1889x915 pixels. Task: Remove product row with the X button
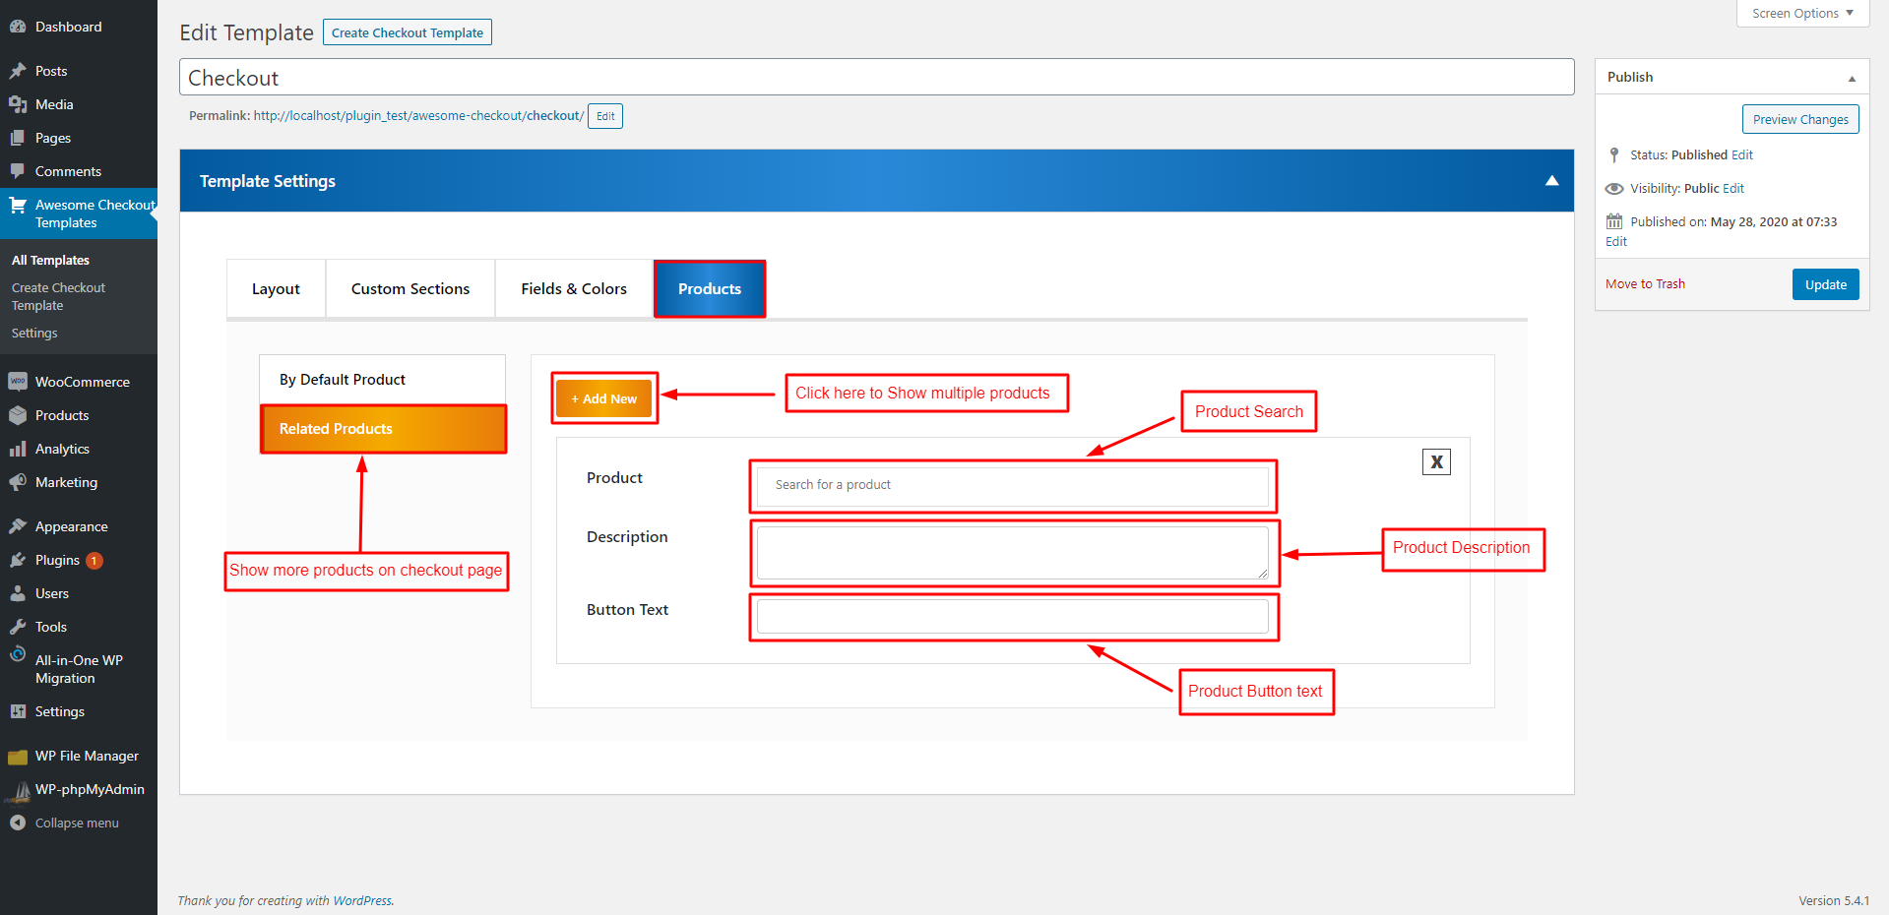click(x=1437, y=461)
